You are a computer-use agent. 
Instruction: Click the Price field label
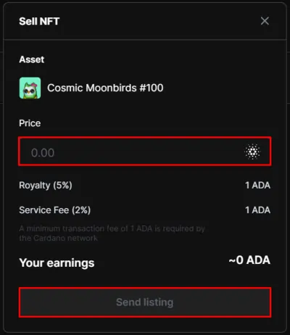30,123
